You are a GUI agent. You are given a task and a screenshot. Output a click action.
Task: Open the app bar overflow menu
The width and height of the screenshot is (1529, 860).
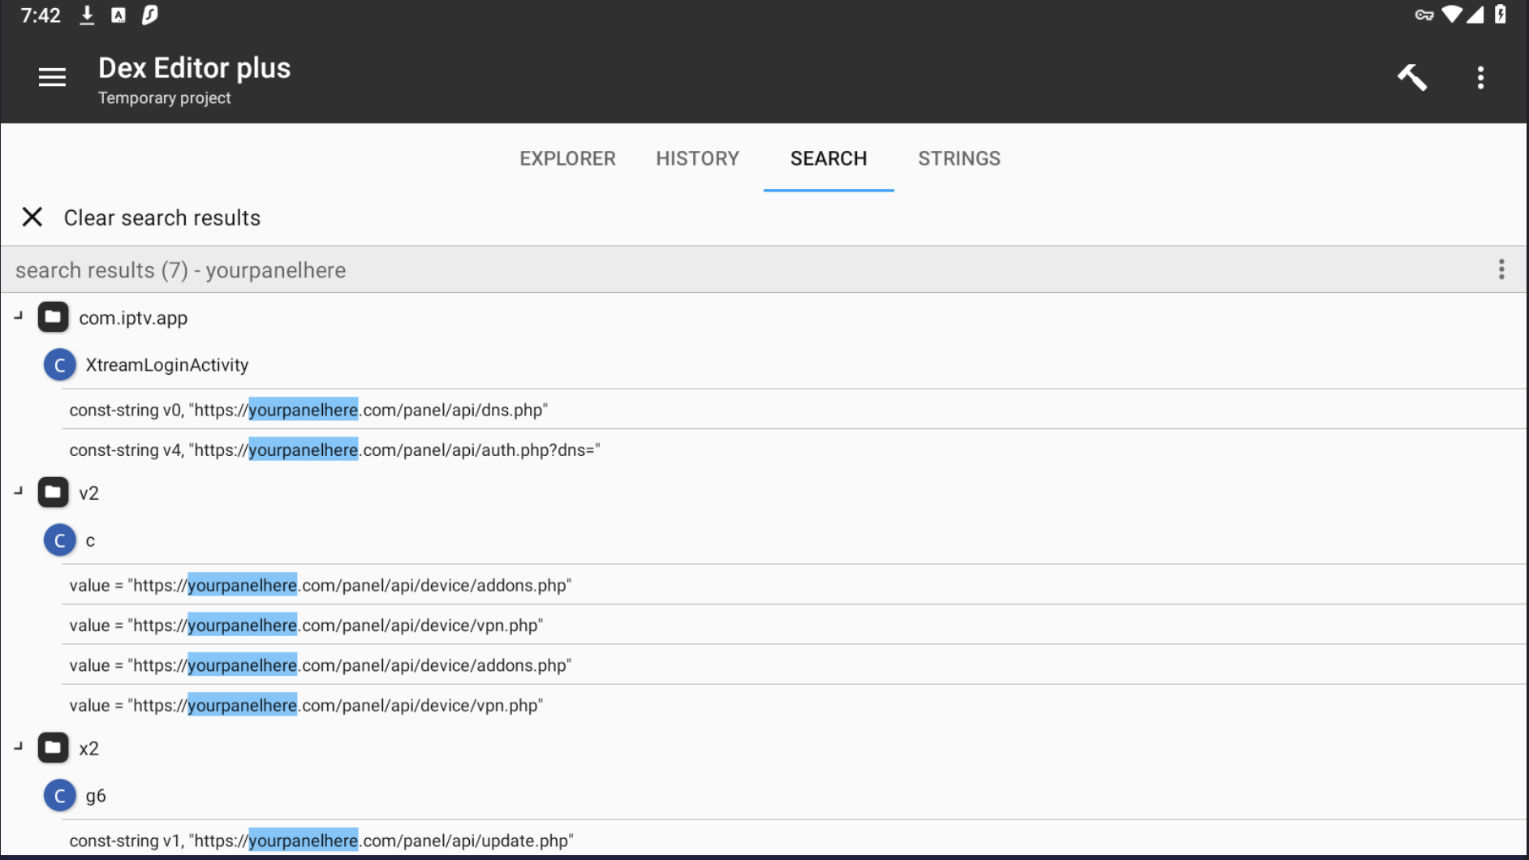coord(1481,77)
